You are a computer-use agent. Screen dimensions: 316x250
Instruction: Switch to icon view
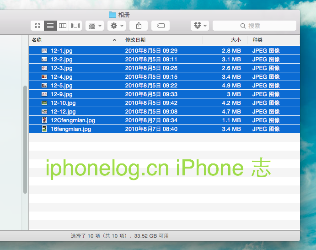37,26
